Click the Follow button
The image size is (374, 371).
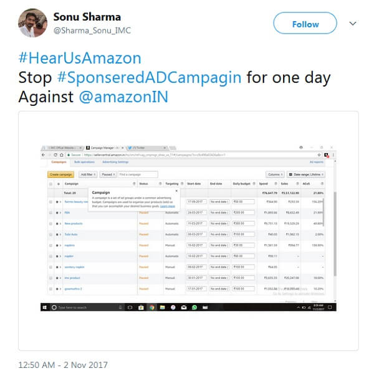point(305,24)
